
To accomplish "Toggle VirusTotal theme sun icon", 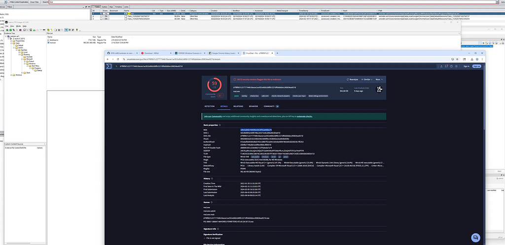I will 456,67.
